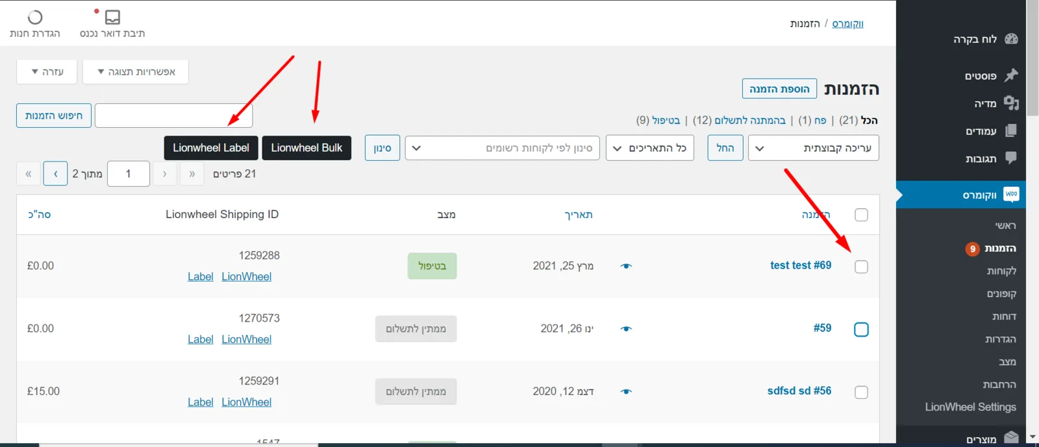Open the Orders submenu item with badge 9
1039x447 pixels.
991,248
